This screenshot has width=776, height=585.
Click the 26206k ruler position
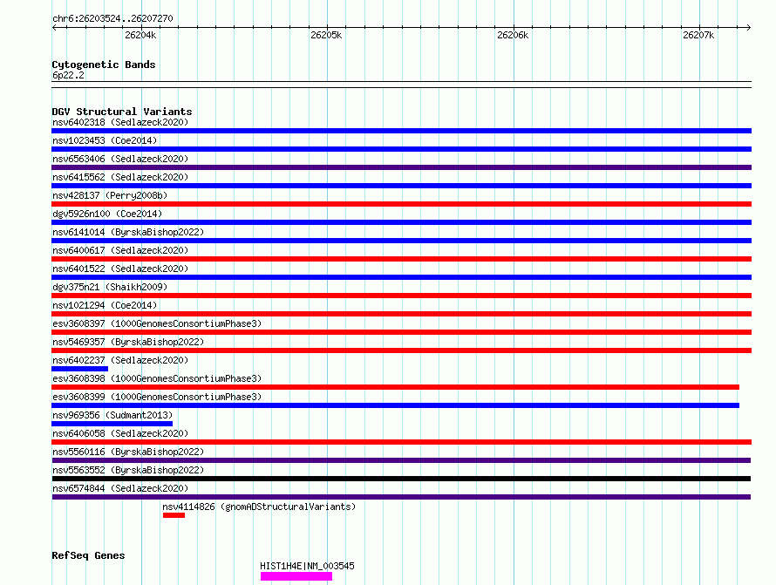pos(513,35)
